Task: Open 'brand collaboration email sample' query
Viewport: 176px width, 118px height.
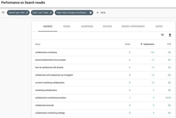Action: tap(50, 60)
